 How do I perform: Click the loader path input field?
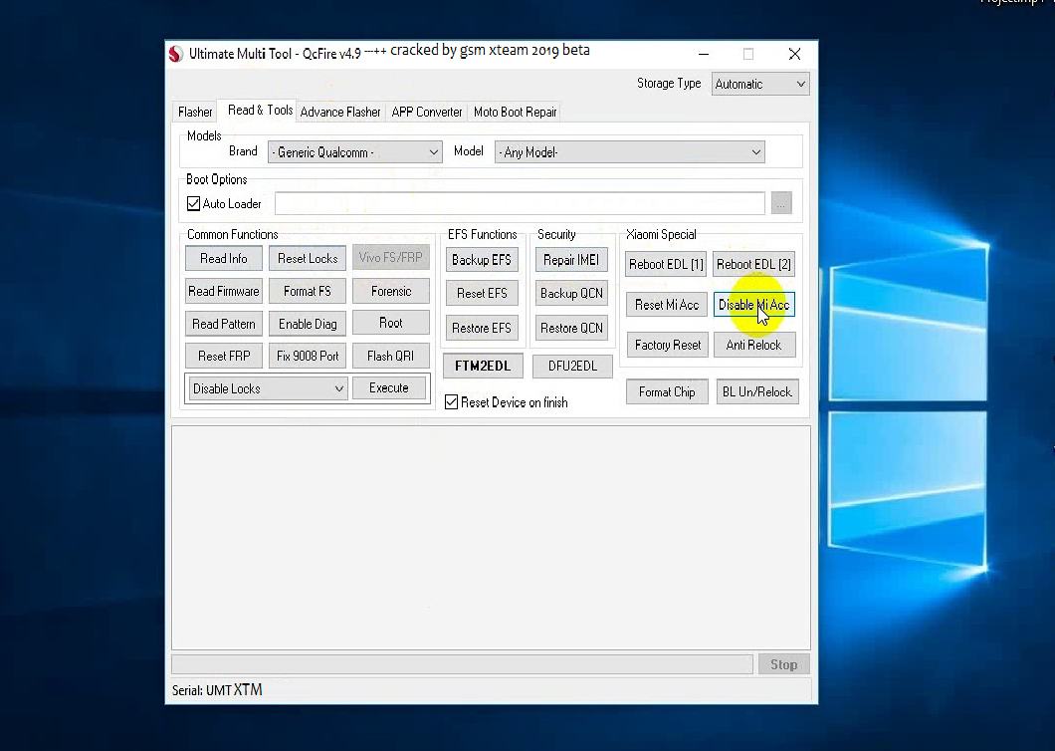[x=520, y=203]
